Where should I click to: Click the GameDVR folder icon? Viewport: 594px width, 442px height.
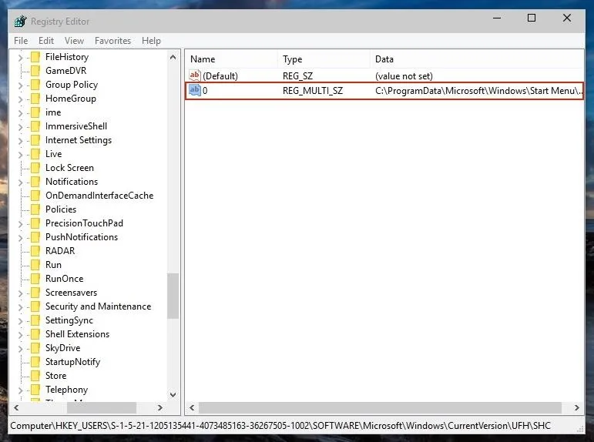(x=35, y=71)
